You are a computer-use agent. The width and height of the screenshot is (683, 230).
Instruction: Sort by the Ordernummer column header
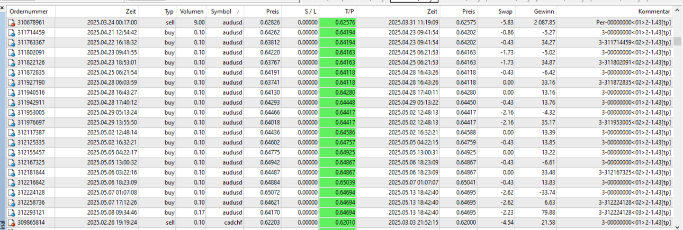(30, 11)
